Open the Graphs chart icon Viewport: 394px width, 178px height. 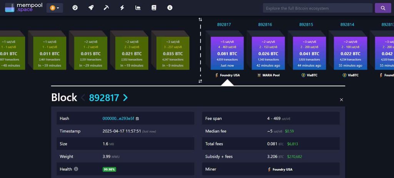138,8
